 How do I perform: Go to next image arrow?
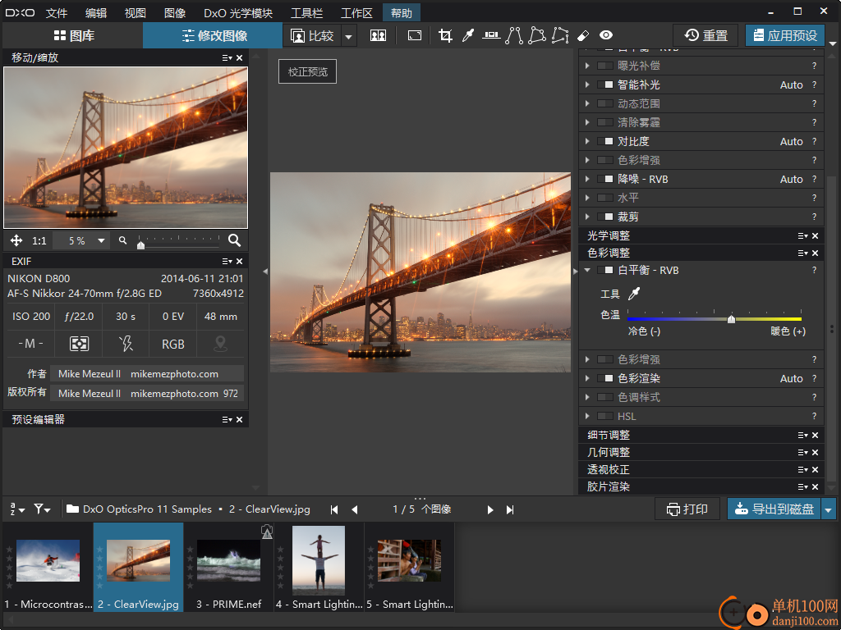coord(489,509)
